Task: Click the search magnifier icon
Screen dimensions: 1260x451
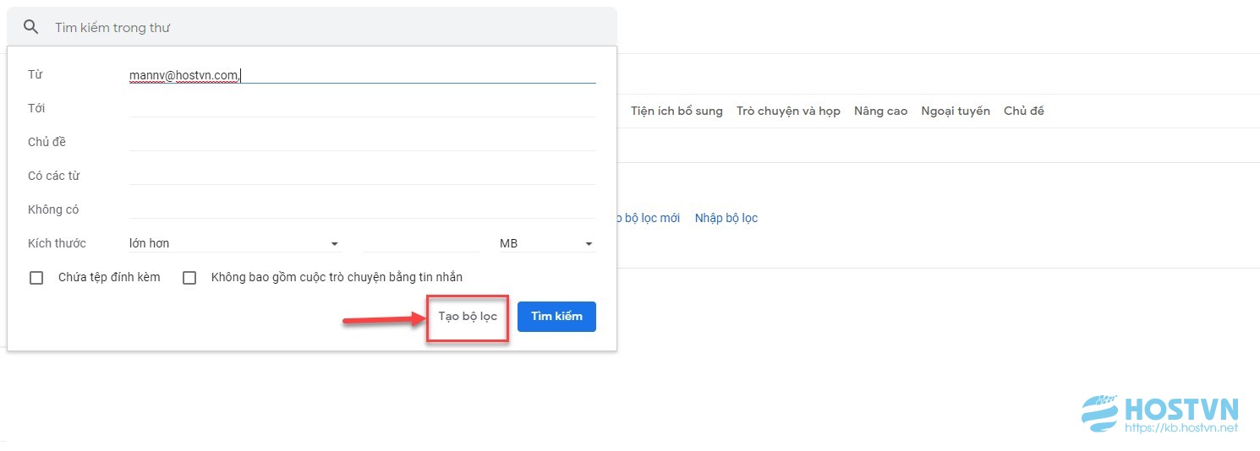Action: point(31,27)
